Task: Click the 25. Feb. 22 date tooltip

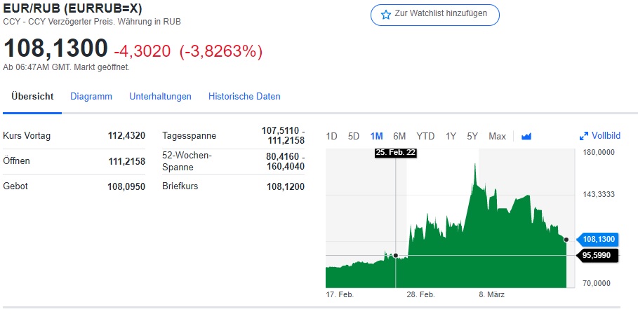Action: 396,152
